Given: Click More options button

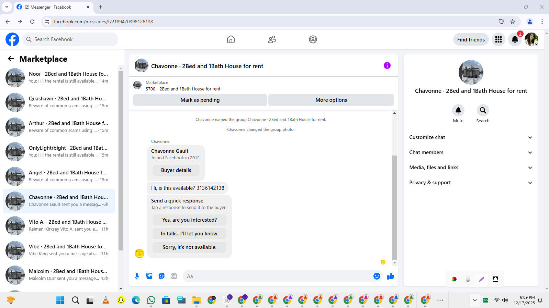Looking at the screenshot, I should 331,100.
